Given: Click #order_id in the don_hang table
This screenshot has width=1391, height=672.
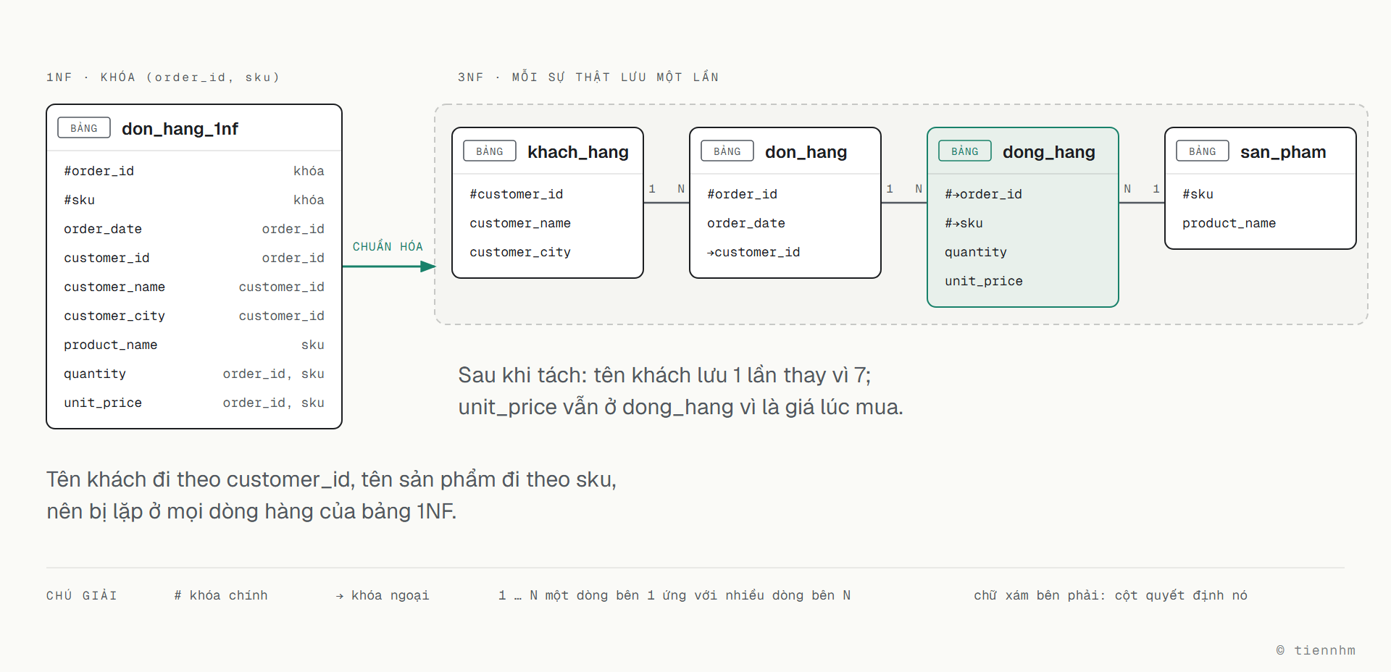Looking at the screenshot, I should (742, 194).
